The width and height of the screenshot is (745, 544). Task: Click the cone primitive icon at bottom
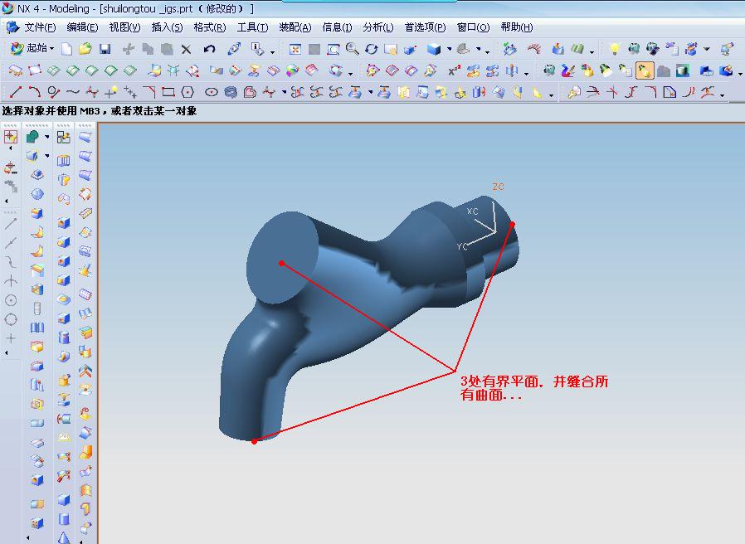[x=64, y=538]
